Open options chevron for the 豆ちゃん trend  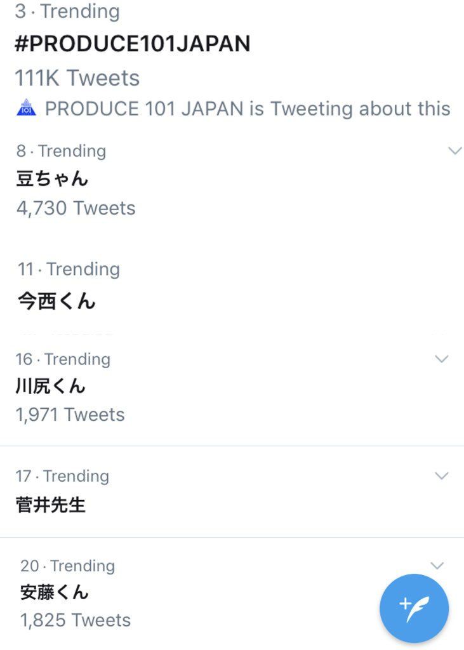pos(453,150)
